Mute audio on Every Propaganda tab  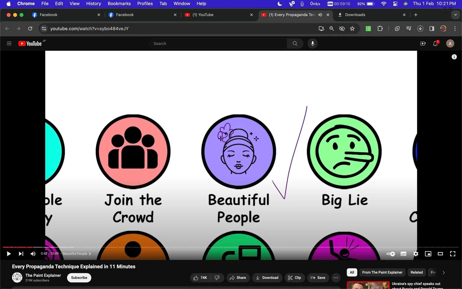pos(320,15)
